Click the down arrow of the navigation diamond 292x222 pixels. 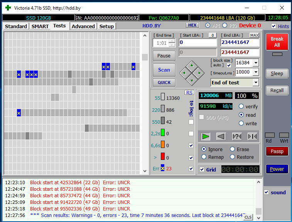point(192,81)
